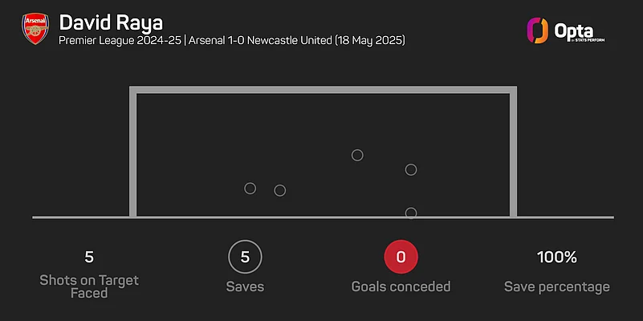
Task: Click the David Raya title
Action: point(111,20)
